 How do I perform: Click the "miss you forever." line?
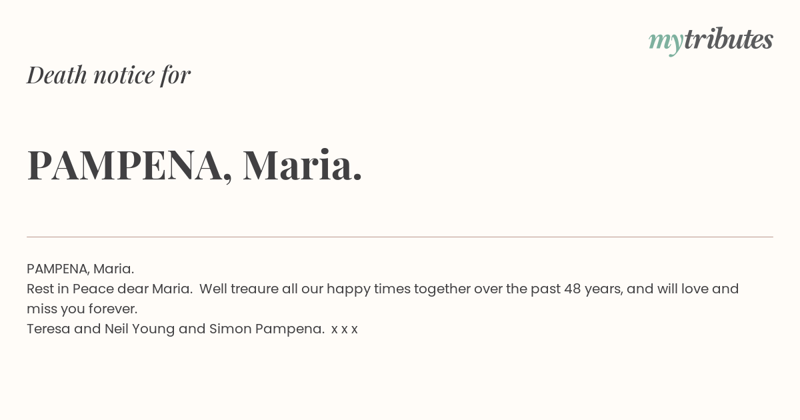[x=82, y=309]
